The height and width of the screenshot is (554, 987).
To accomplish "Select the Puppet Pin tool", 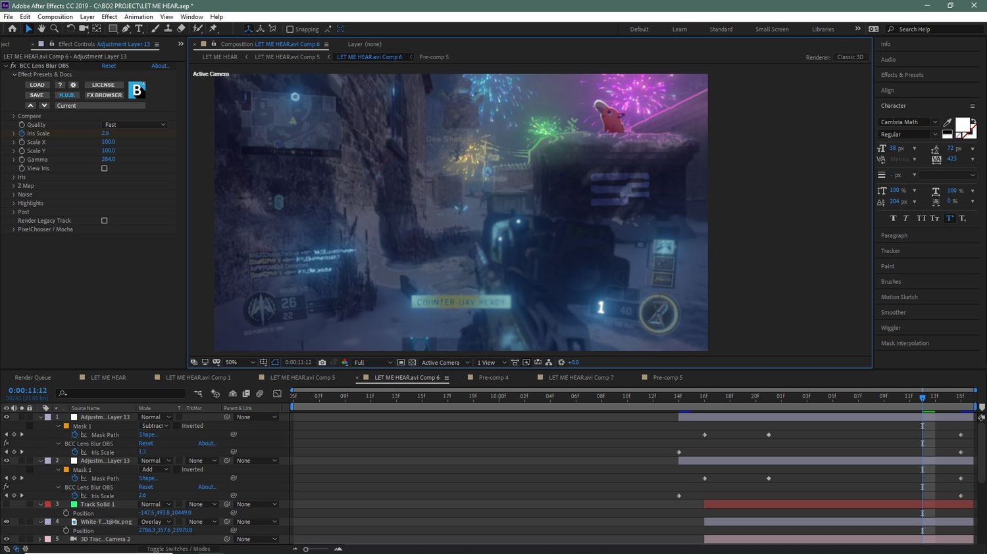I will pyautogui.click(x=213, y=29).
